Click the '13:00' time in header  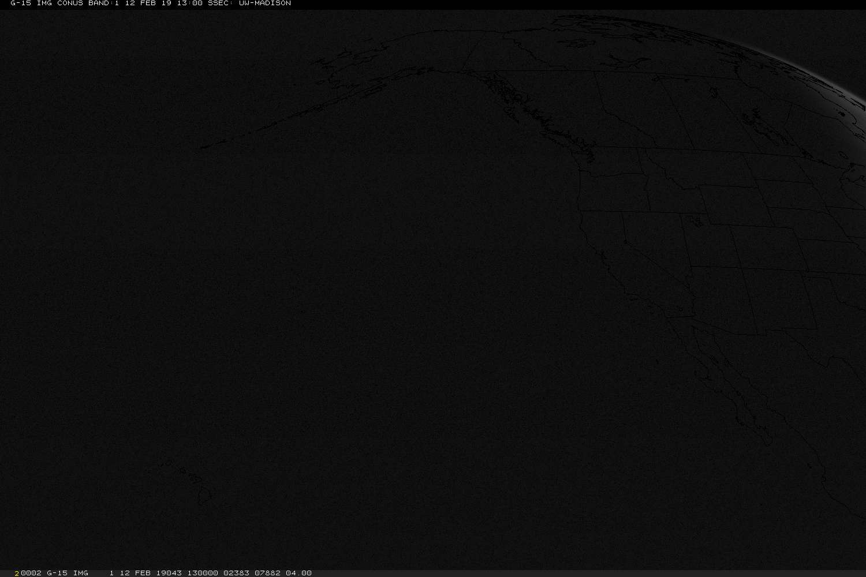coord(189,3)
